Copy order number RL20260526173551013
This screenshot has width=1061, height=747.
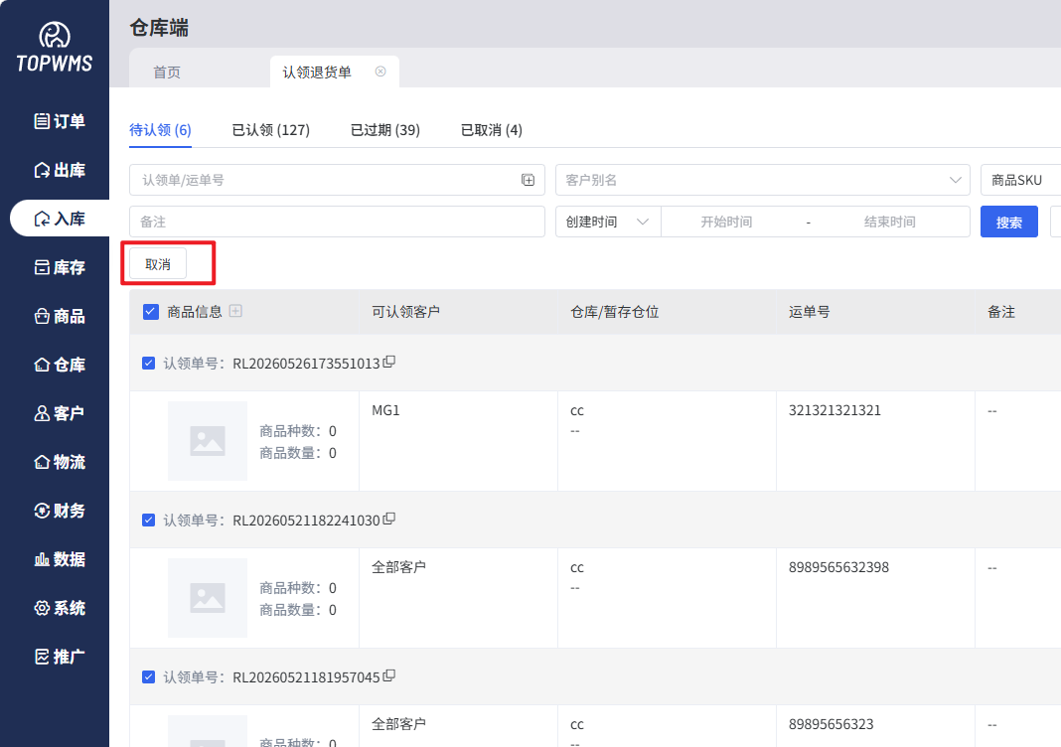pyautogui.click(x=389, y=362)
